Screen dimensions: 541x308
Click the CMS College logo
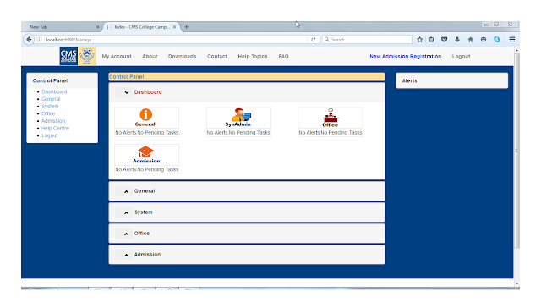click(68, 57)
